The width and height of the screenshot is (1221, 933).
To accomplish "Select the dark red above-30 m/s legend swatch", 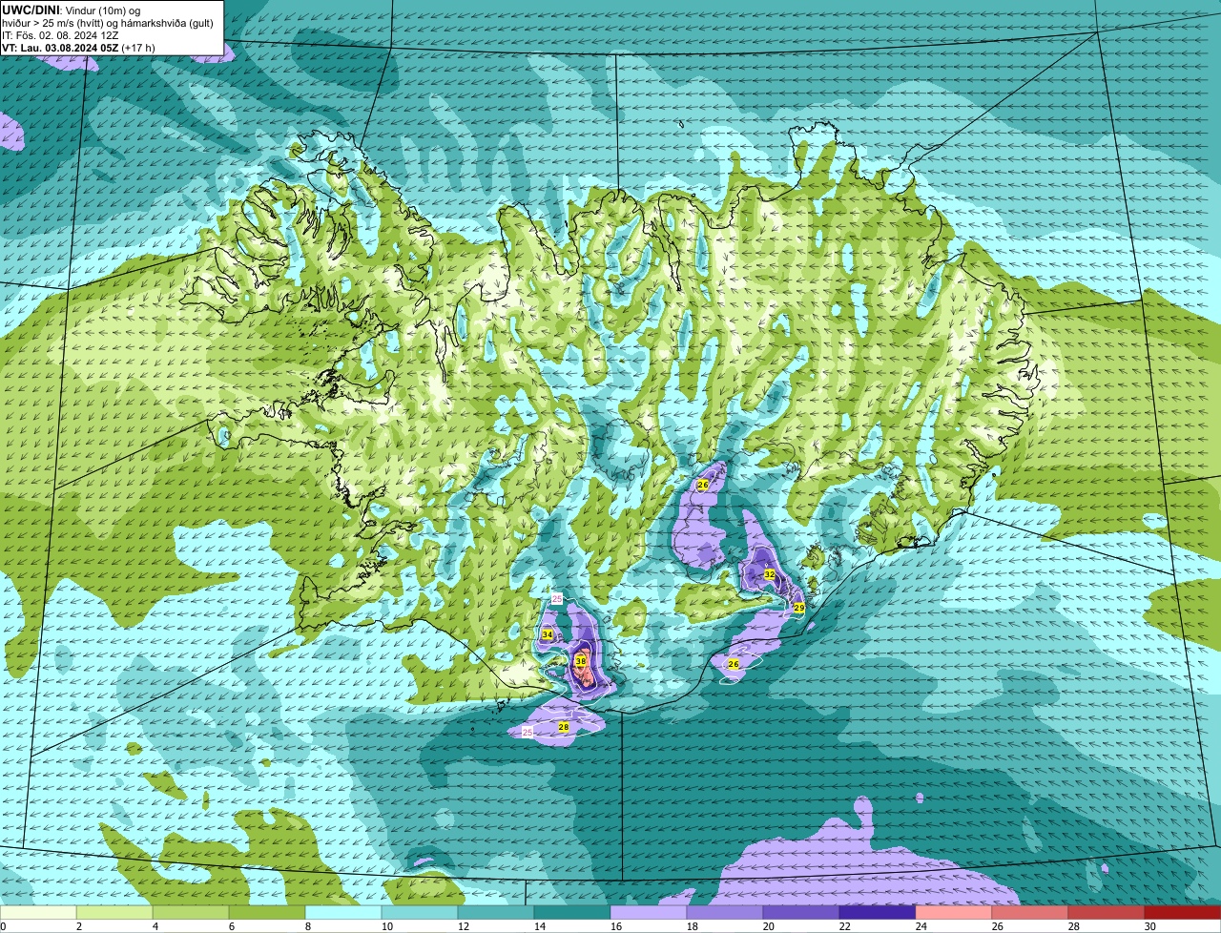I will pyautogui.click(x=1183, y=913).
